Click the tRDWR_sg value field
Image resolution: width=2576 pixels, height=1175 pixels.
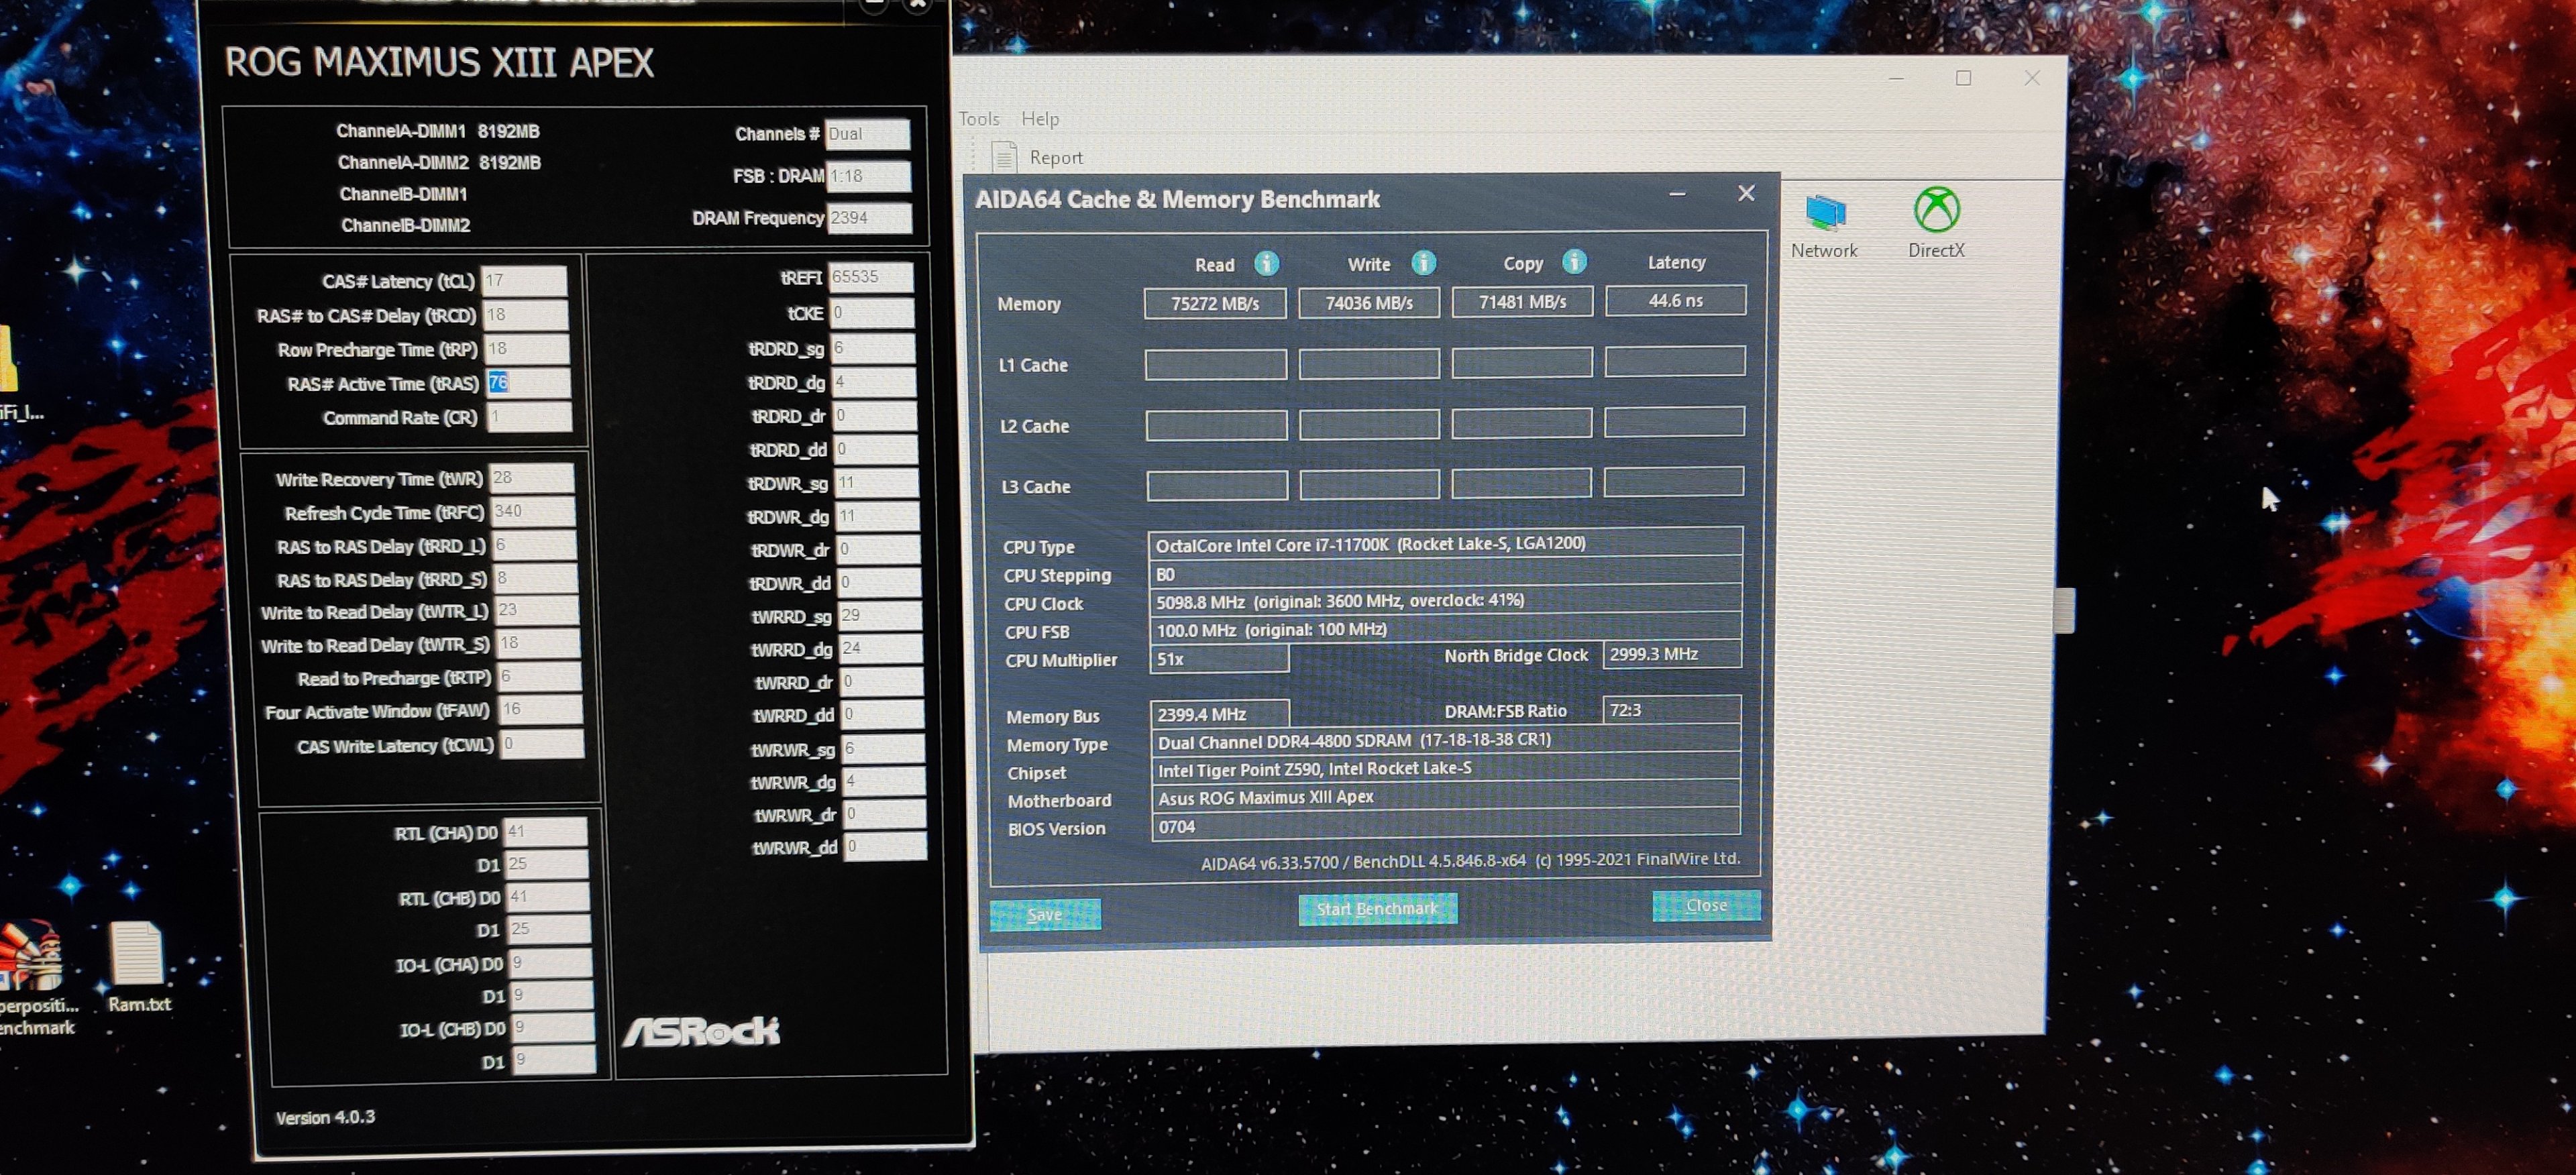tap(877, 483)
